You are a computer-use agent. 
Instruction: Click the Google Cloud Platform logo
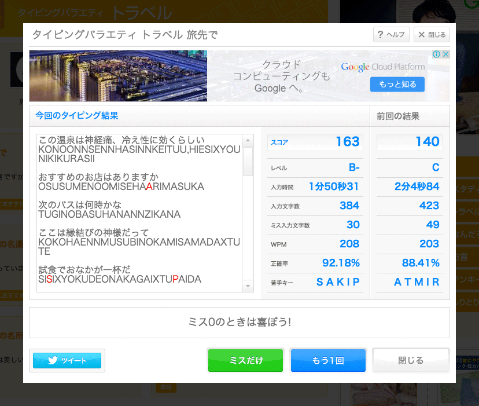tap(383, 67)
